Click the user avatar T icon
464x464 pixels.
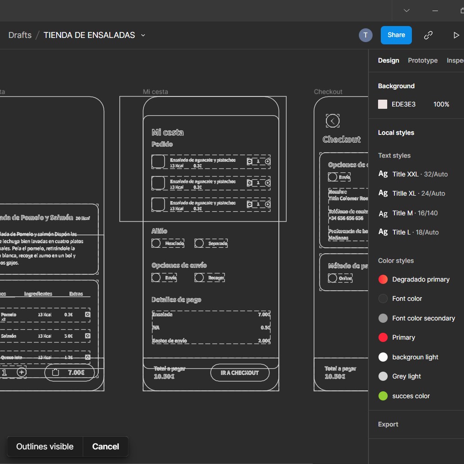coord(365,35)
